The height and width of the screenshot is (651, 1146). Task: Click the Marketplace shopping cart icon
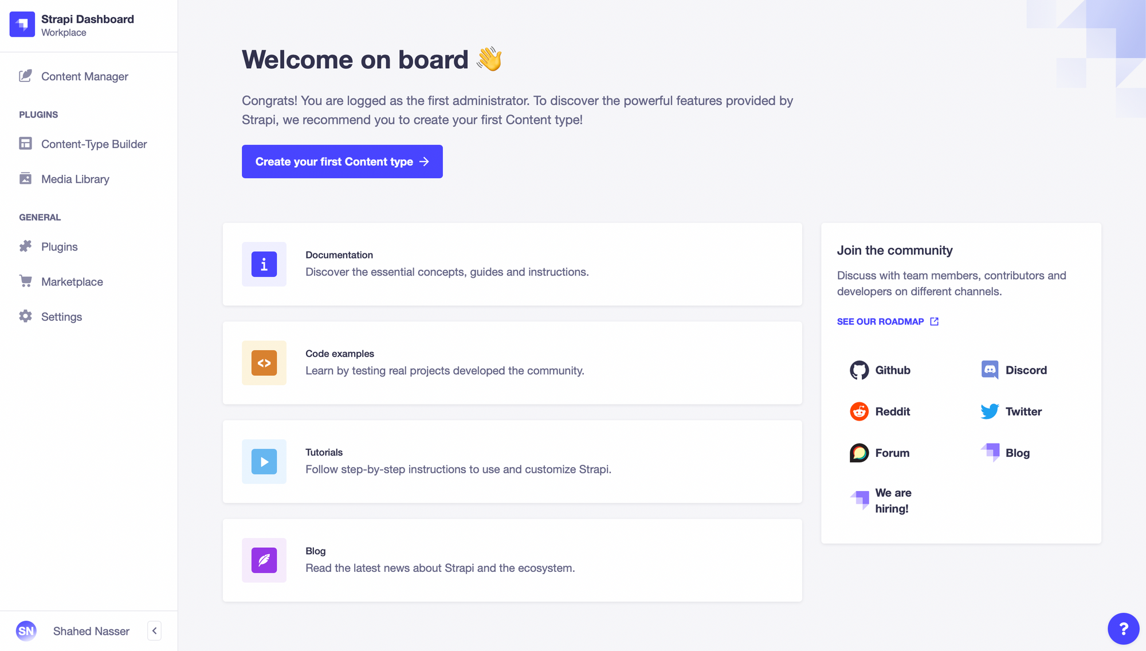(x=25, y=281)
